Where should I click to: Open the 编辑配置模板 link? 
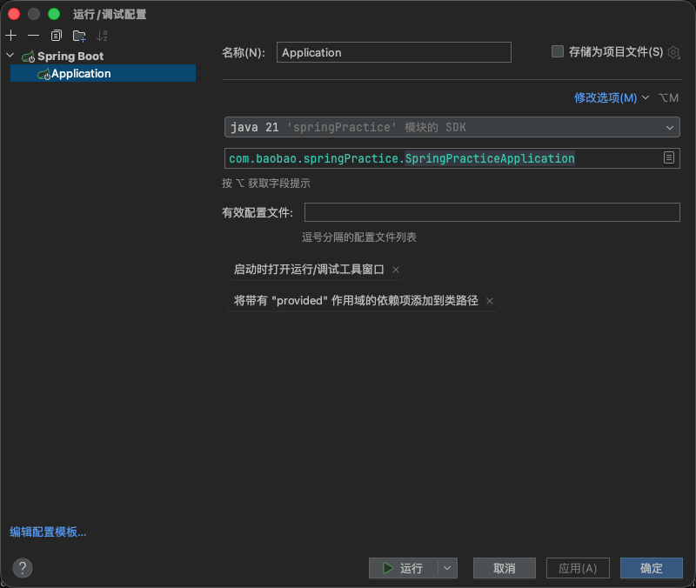(48, 531)
